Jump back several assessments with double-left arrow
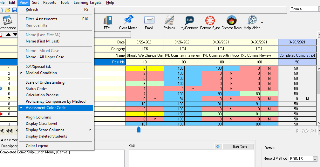The height and width of the screenshot is (167, 320). (x=9, y=131)
